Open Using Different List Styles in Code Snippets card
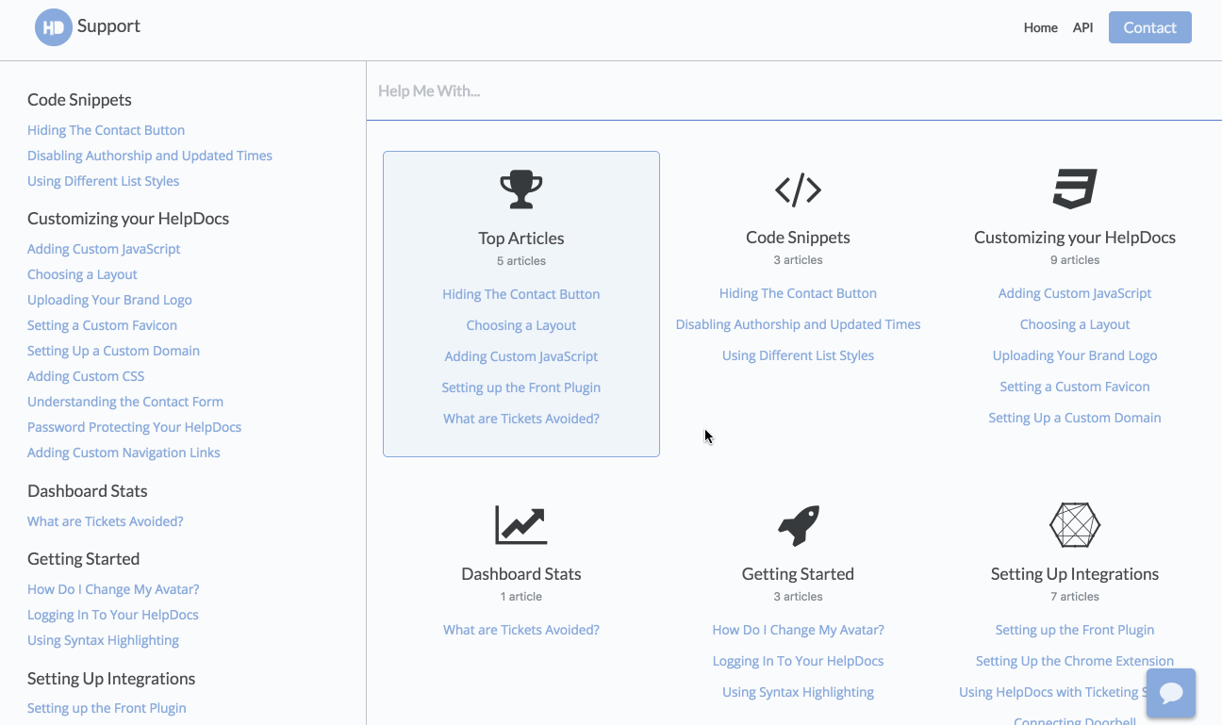 [x=798, y=355]
